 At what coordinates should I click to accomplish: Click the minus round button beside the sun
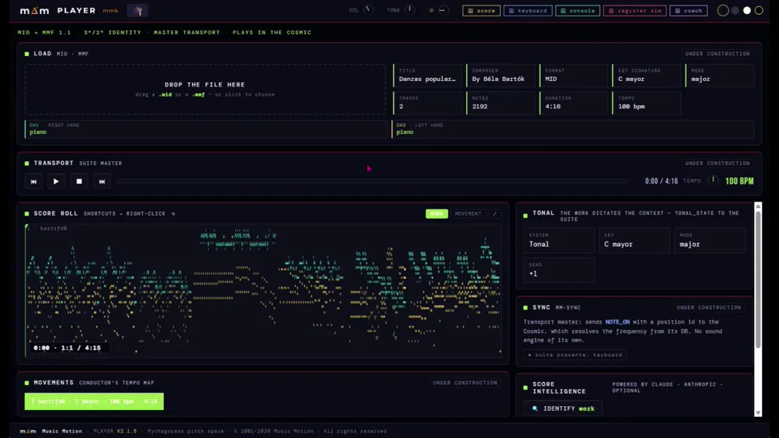(x=442, y=10)
